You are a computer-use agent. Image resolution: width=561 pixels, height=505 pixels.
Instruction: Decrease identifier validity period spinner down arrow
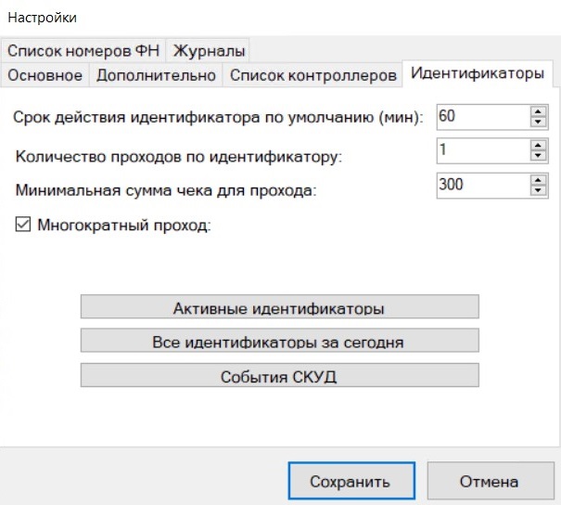point(538,123)
